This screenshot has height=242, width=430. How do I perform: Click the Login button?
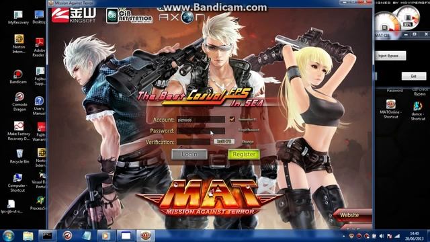[x=189, y=154]
